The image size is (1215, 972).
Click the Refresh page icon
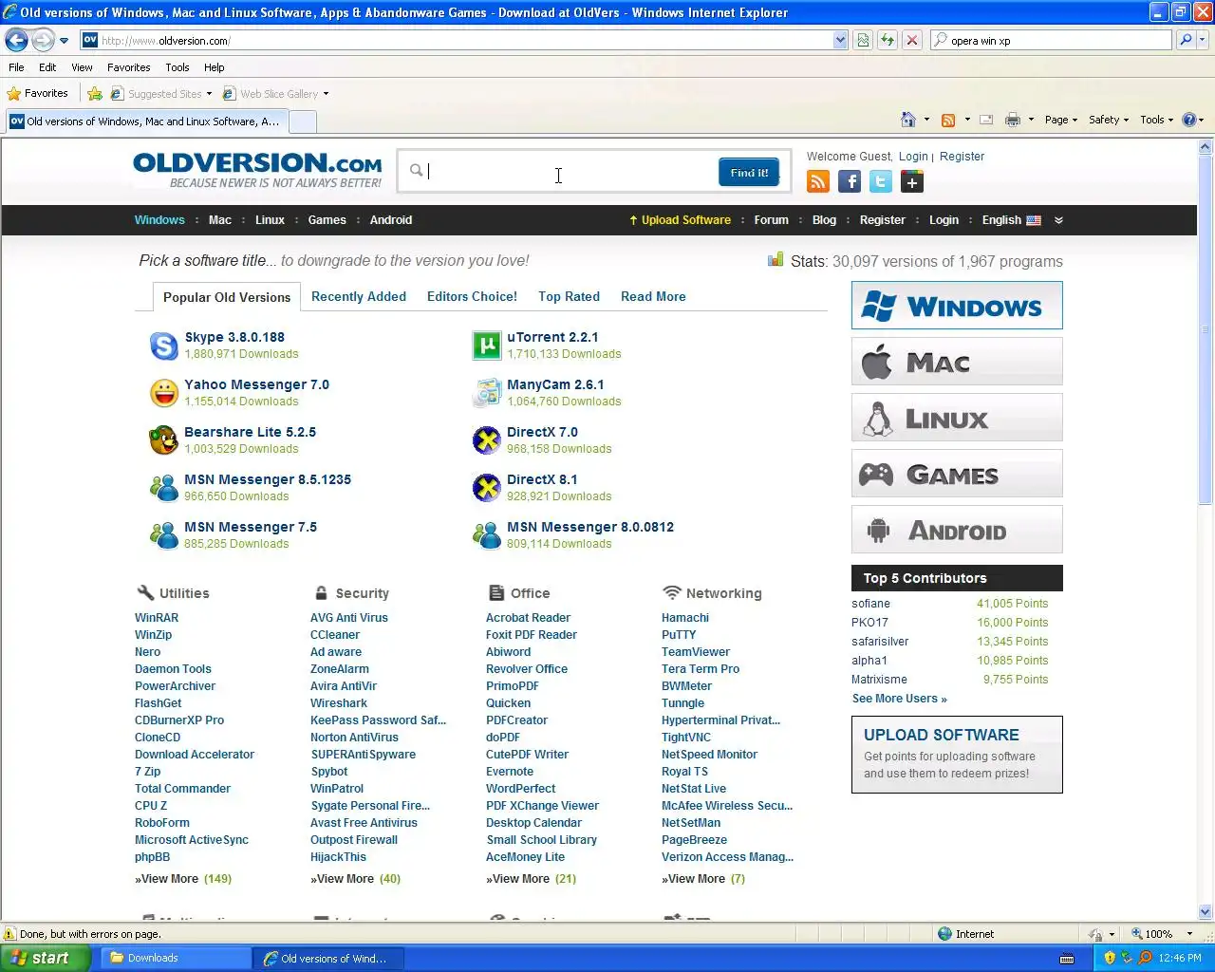[x=888, y=40]
